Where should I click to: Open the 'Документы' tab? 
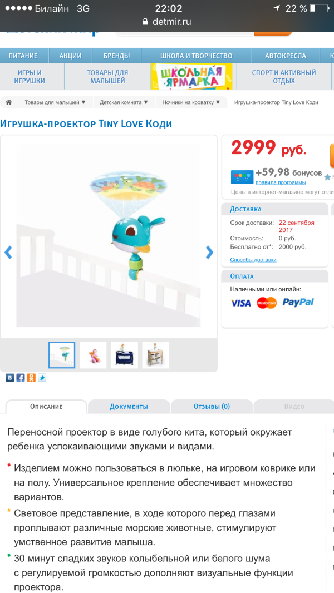pos(129,407)
